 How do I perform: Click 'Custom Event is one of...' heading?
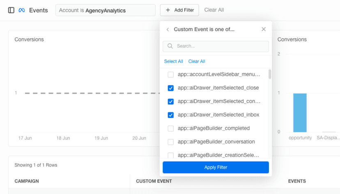204,30
